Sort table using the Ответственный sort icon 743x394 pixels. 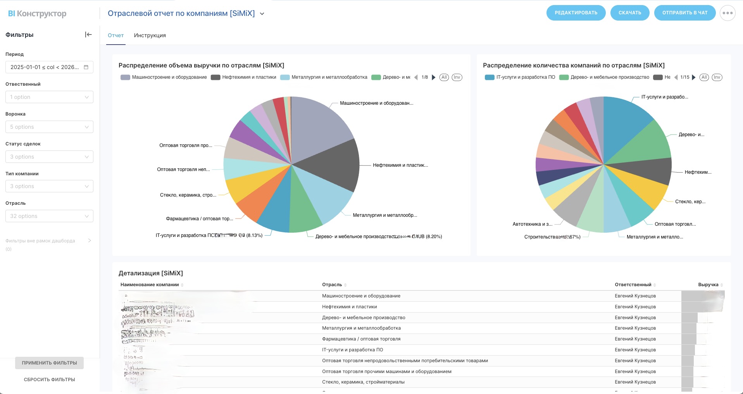(655, 285)
